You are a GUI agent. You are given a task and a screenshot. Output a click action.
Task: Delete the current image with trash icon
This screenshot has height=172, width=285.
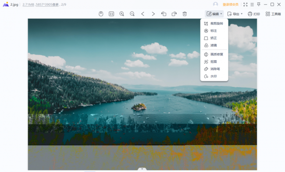coord(185,14)
